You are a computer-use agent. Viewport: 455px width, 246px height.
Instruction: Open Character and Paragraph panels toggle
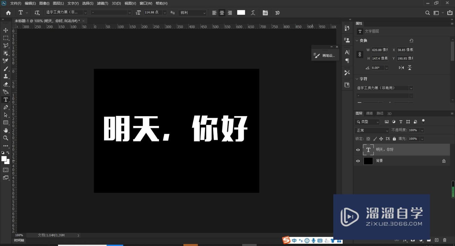pyautogui.click(x=265, y=13)
